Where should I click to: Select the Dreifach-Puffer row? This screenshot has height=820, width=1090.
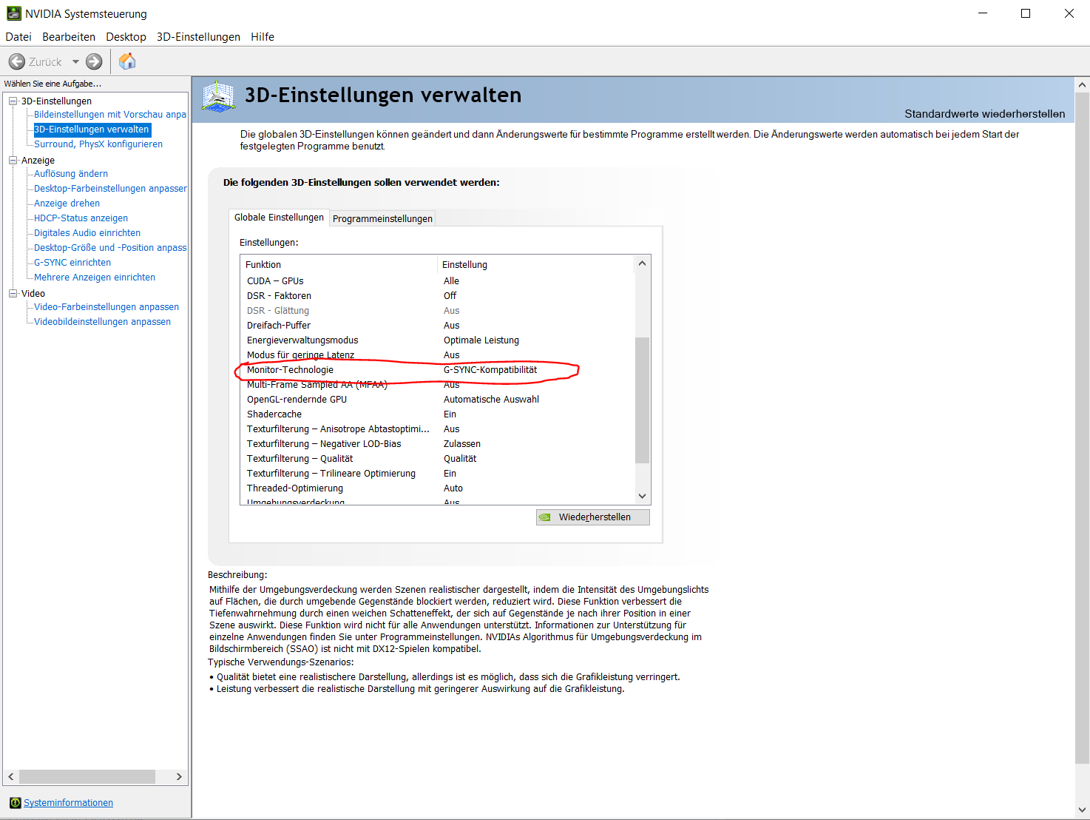pos(438,326)
